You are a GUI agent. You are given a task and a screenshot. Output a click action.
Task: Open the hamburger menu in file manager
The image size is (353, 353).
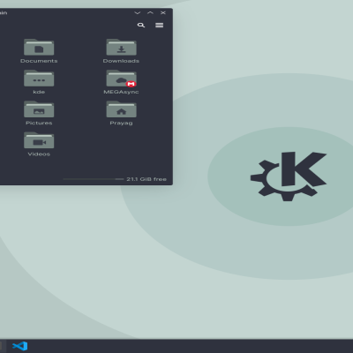pos(159,26)
